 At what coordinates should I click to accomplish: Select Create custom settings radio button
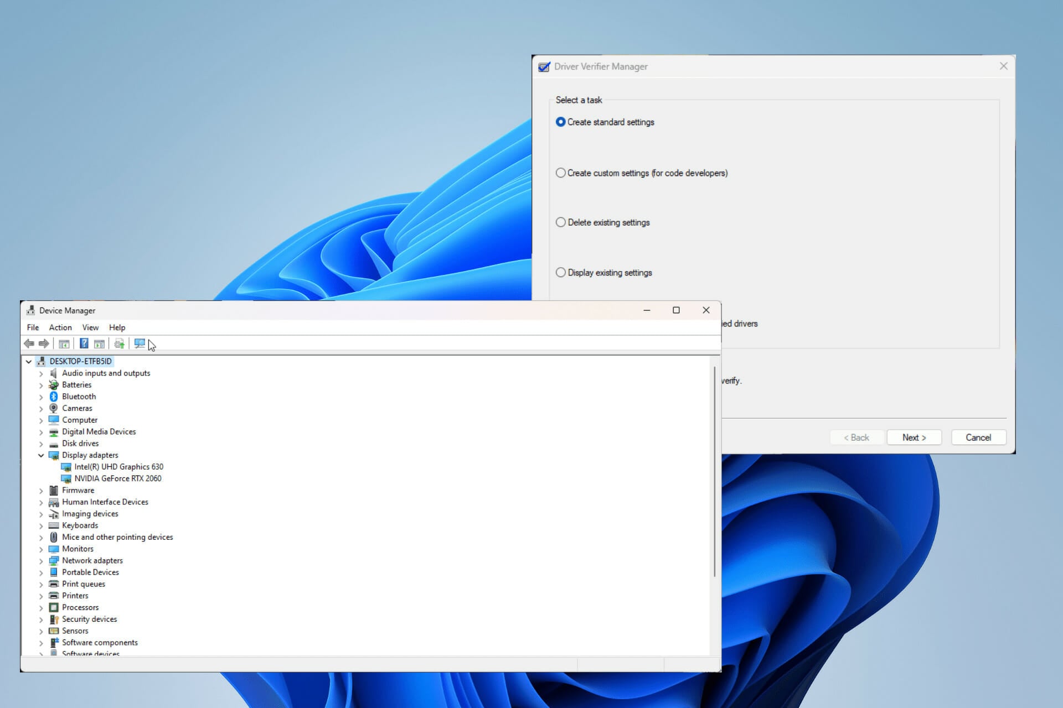(561, 173)
